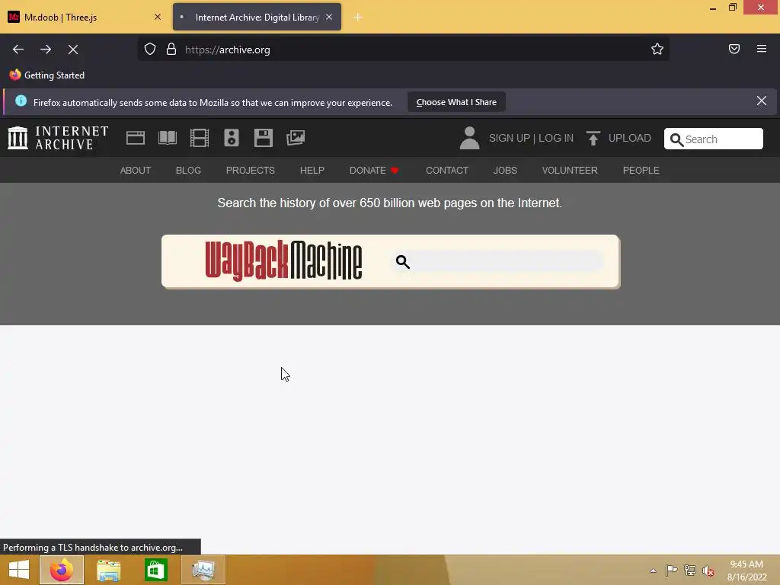Open Windows Store from taskbar
780x585 pixels.
(x=155, y=570)
